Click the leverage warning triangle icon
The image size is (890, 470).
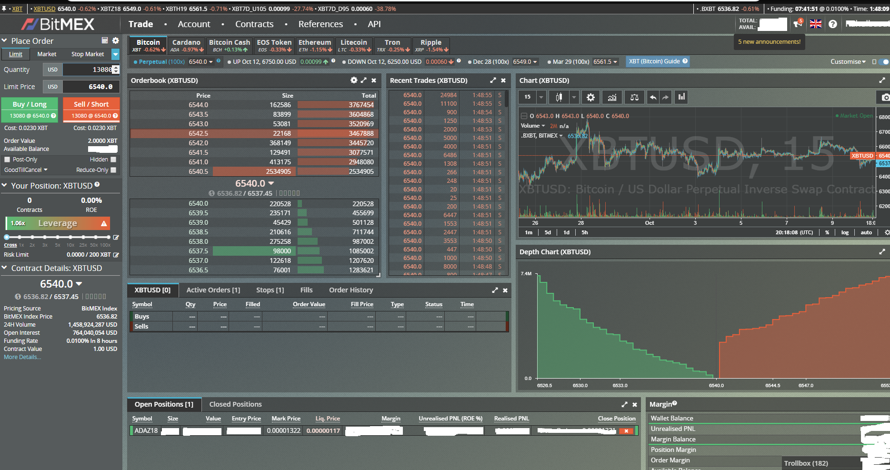(x=104, y=223)
